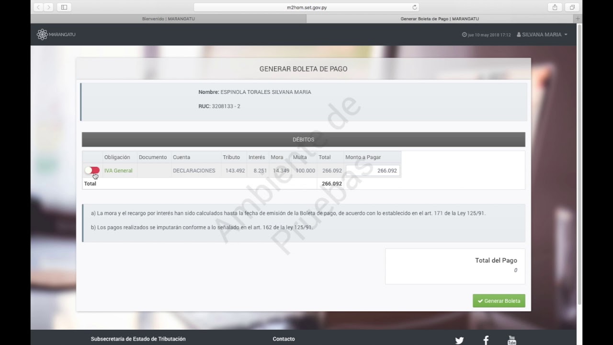This screenshot has height=345, width=613.
Task: Click the Contacto footer heading
Action: click(x=284, y=339)
